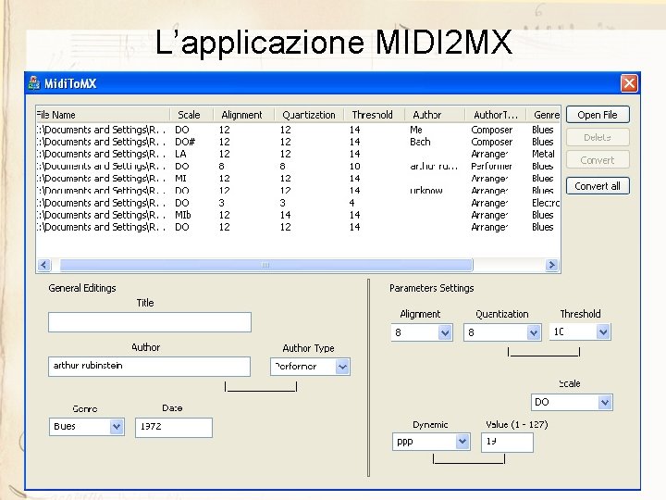Click the Quantization column header
Viewport: 666px width, 500px height.
309,115
